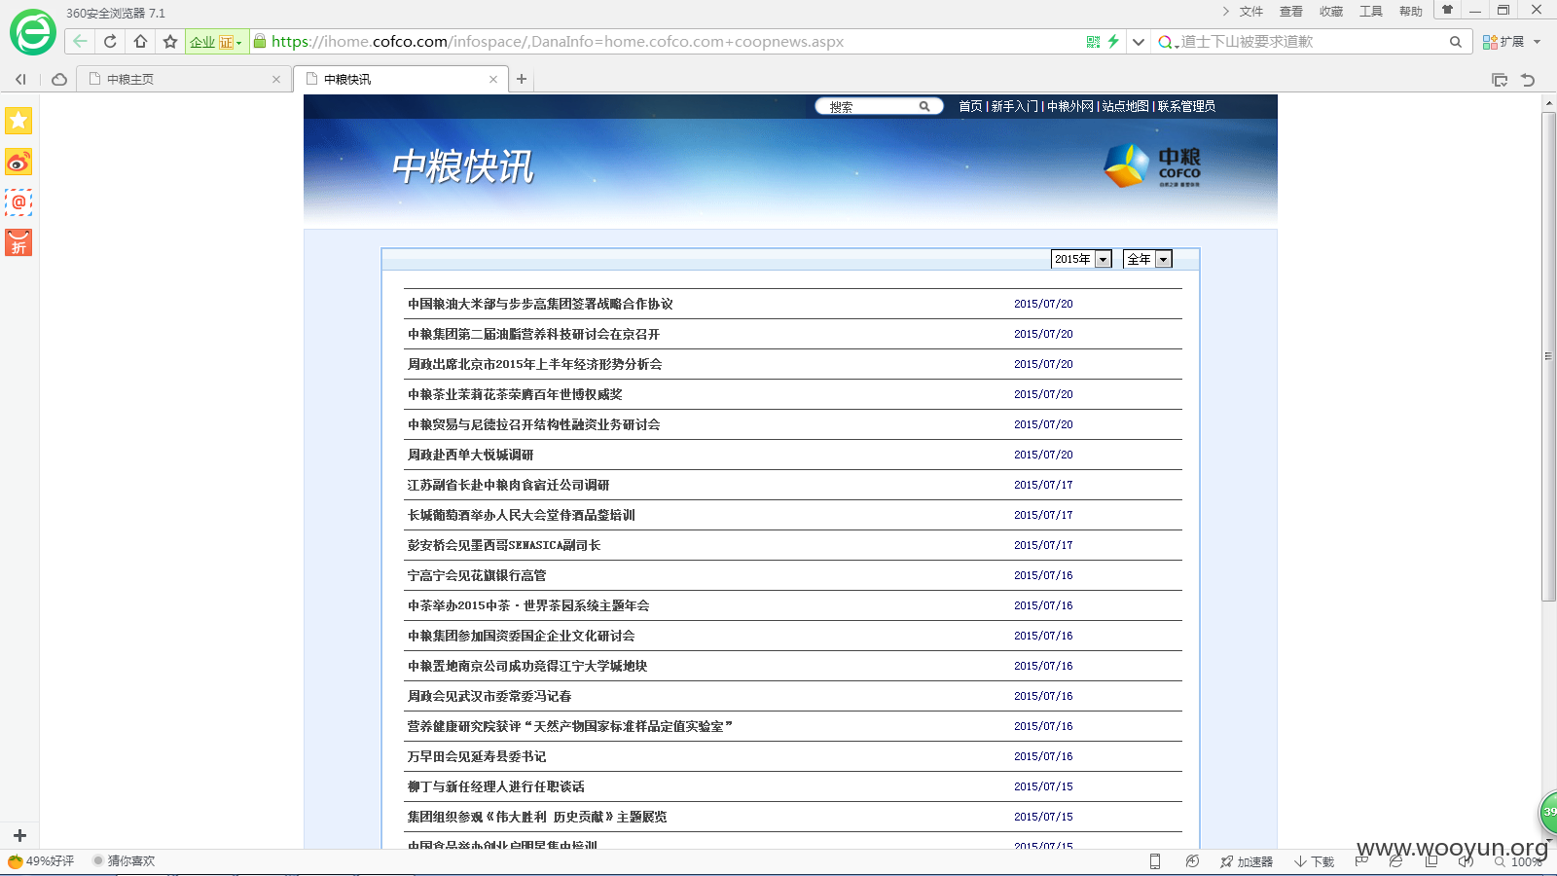Bookmark this page with the star icon
1557x876 pixels.
click(x=170, y=41)
